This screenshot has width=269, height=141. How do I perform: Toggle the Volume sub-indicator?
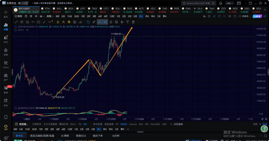133,124
